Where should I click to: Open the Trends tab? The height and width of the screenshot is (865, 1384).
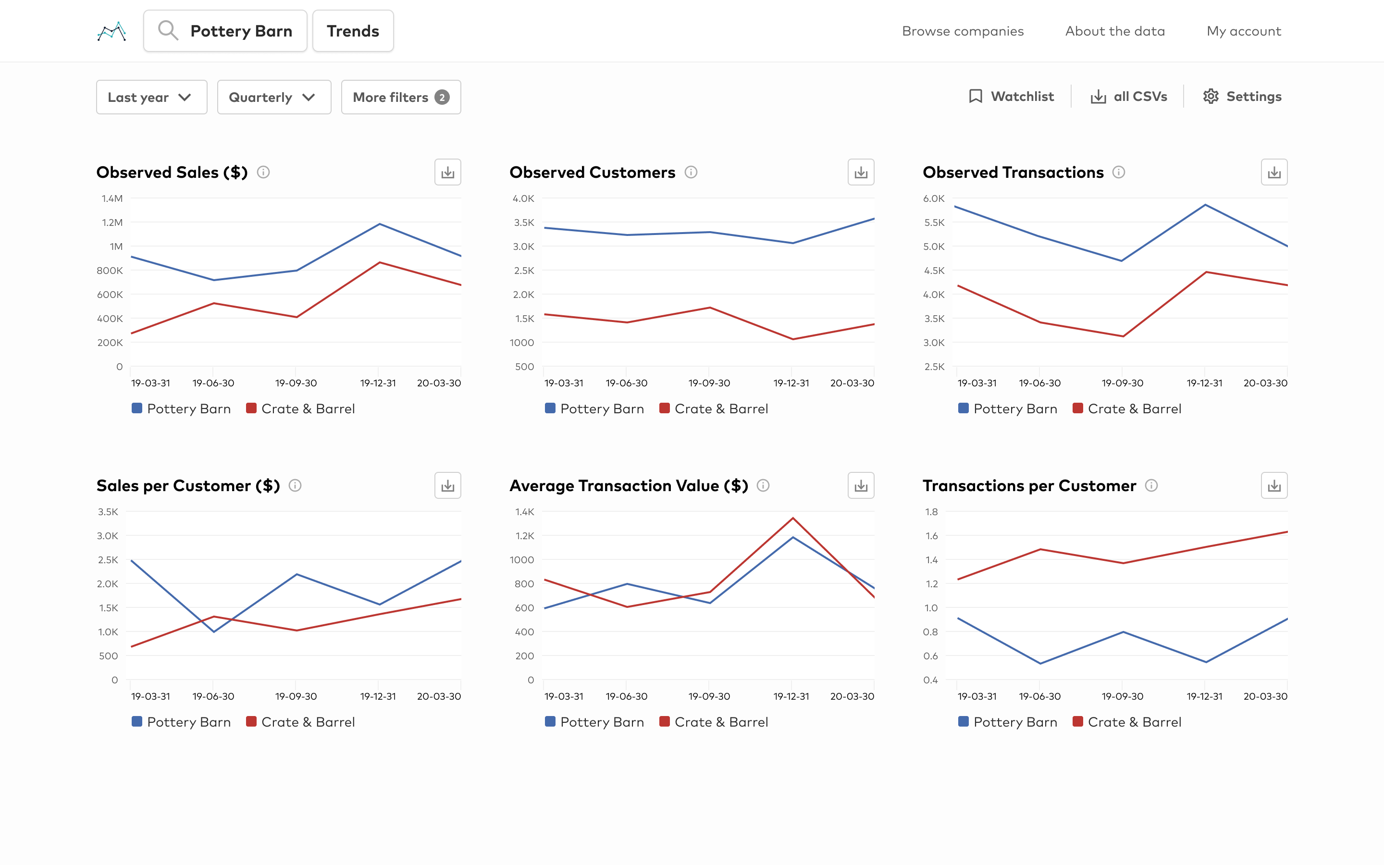[x=353, y=31]
